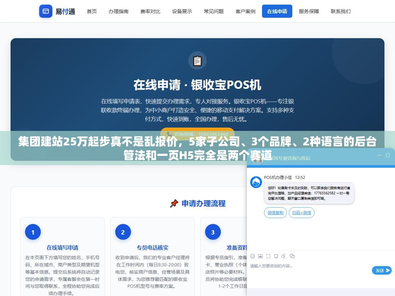Maximize the chat window

click(387, 155)
